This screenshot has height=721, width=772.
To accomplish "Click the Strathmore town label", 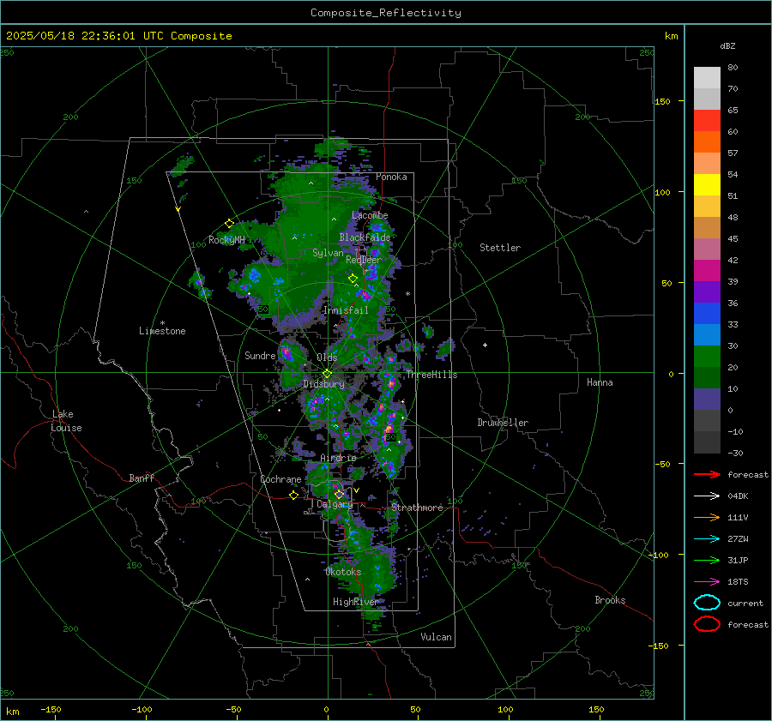I will [417, 508].
